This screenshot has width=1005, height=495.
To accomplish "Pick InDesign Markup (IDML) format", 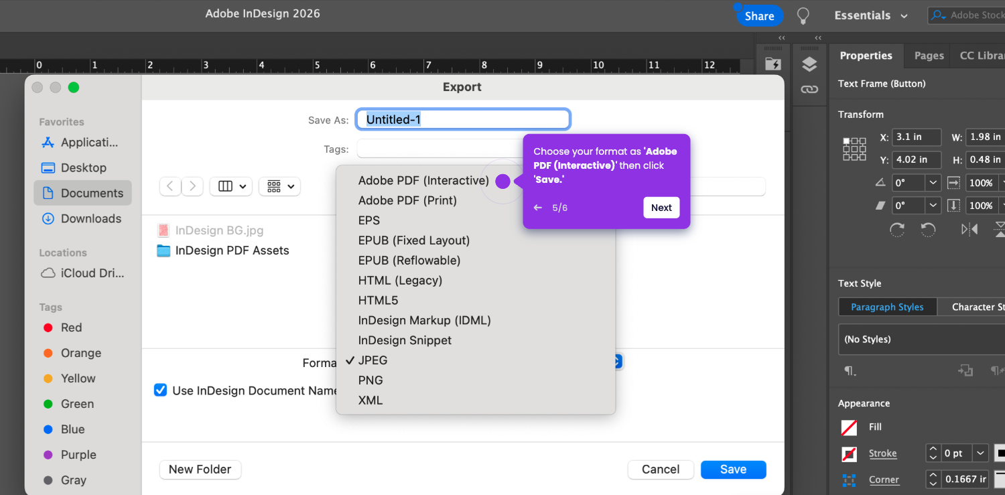I will click(425, 320).
